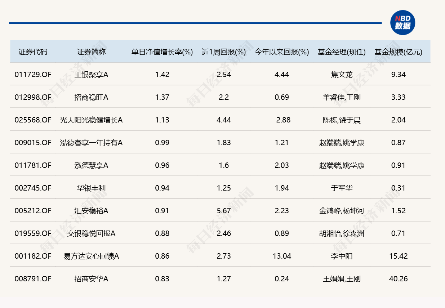Click the 基金规模(亿元) column header
The height and width of the screenshot is (308, 445).
(399, 52)
